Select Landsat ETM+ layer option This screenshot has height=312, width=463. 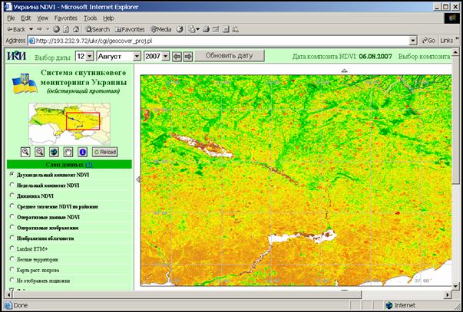(x=12, y=249)
